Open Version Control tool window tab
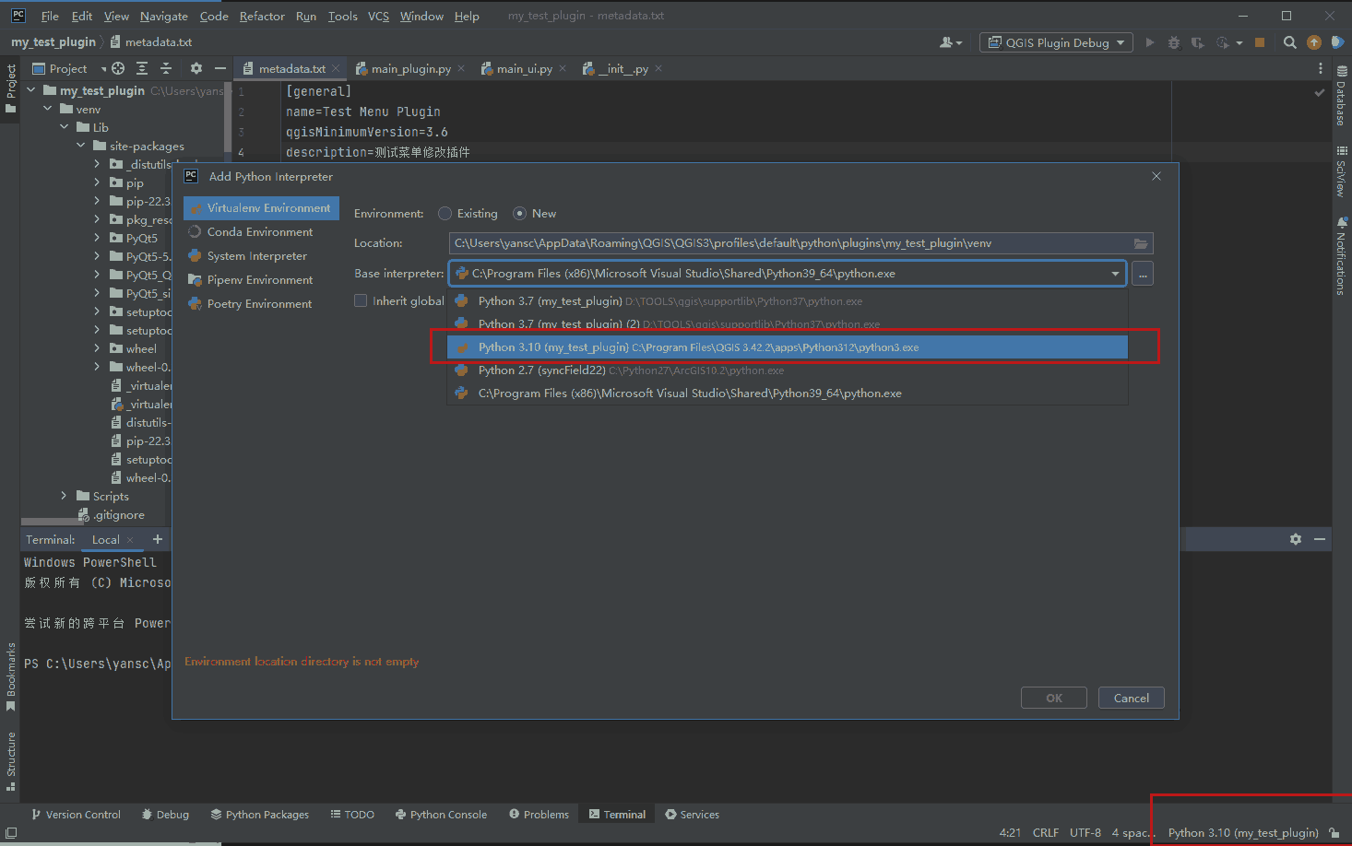The height and width of the screenshot is (846, 1352). point(76,815)
